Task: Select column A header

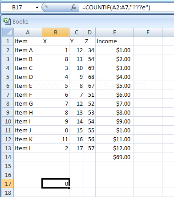Action: (x=28, y=32)
